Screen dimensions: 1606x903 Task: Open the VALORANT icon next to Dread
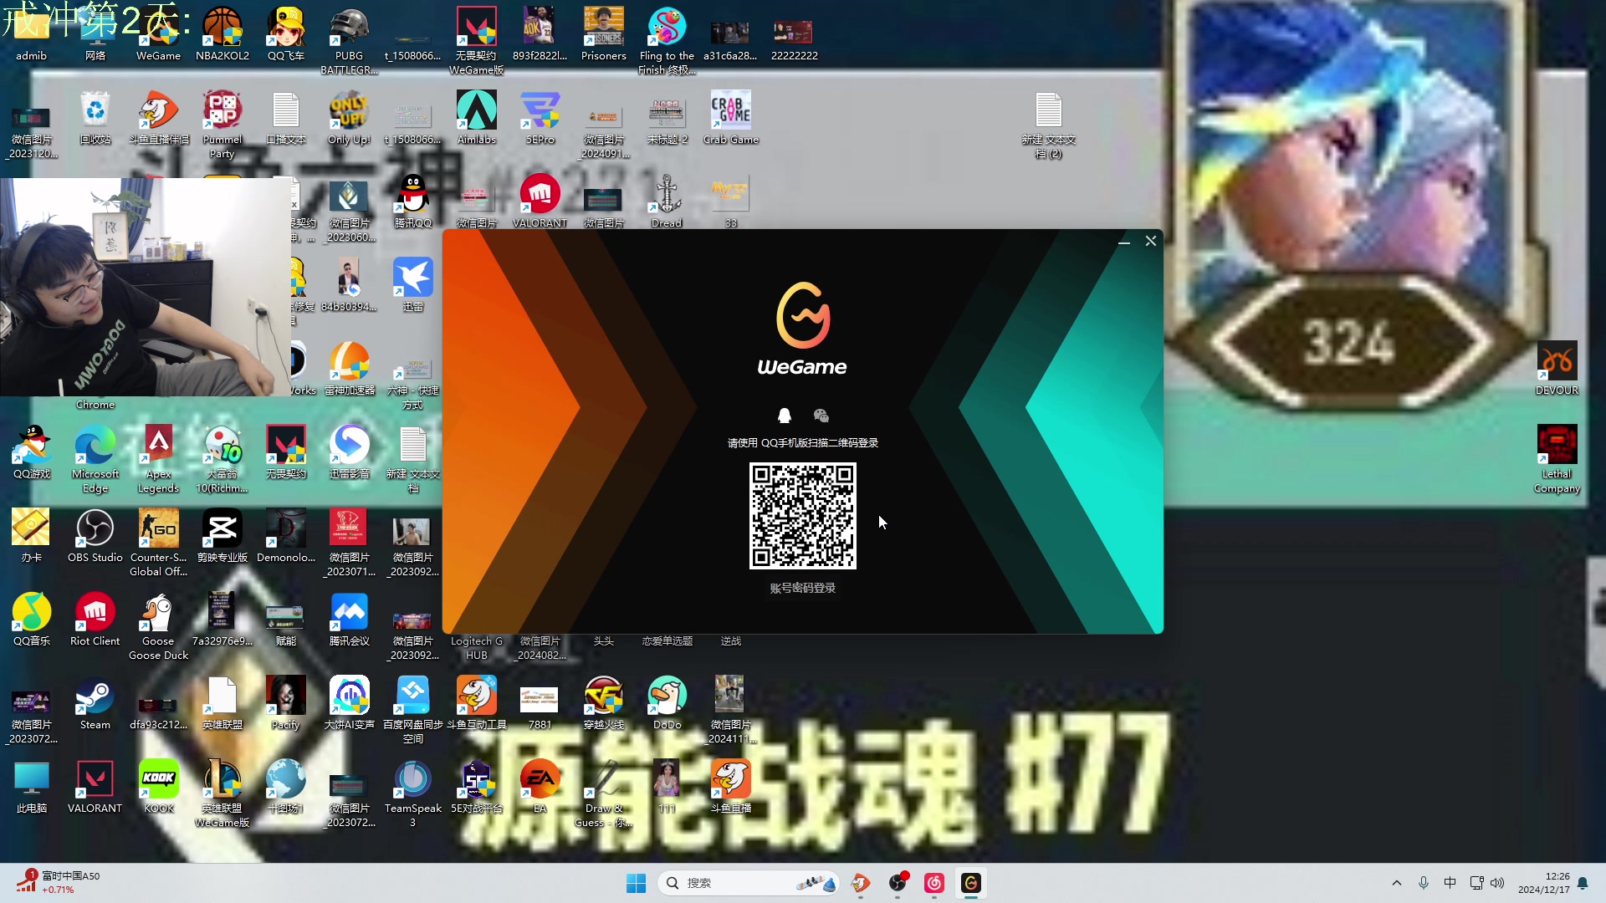pos(540,202)
